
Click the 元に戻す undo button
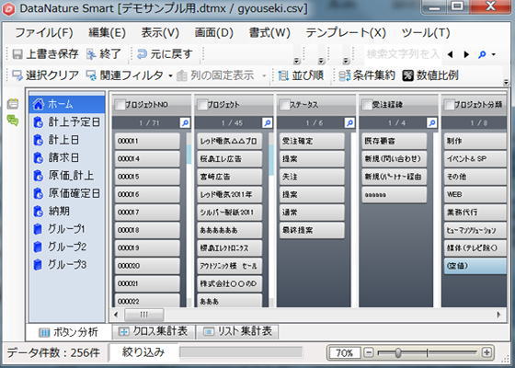(x=165, y=54)
